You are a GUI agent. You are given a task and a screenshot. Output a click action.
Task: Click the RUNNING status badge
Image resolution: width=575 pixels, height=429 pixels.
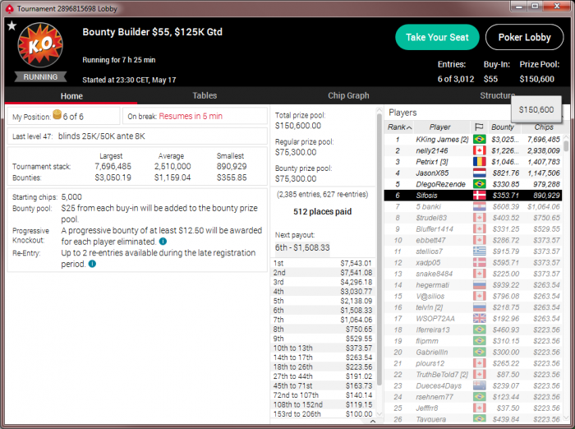40,77
